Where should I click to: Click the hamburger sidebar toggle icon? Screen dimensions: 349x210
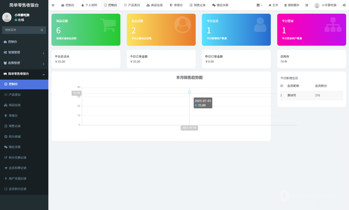[x=53, y=5]
